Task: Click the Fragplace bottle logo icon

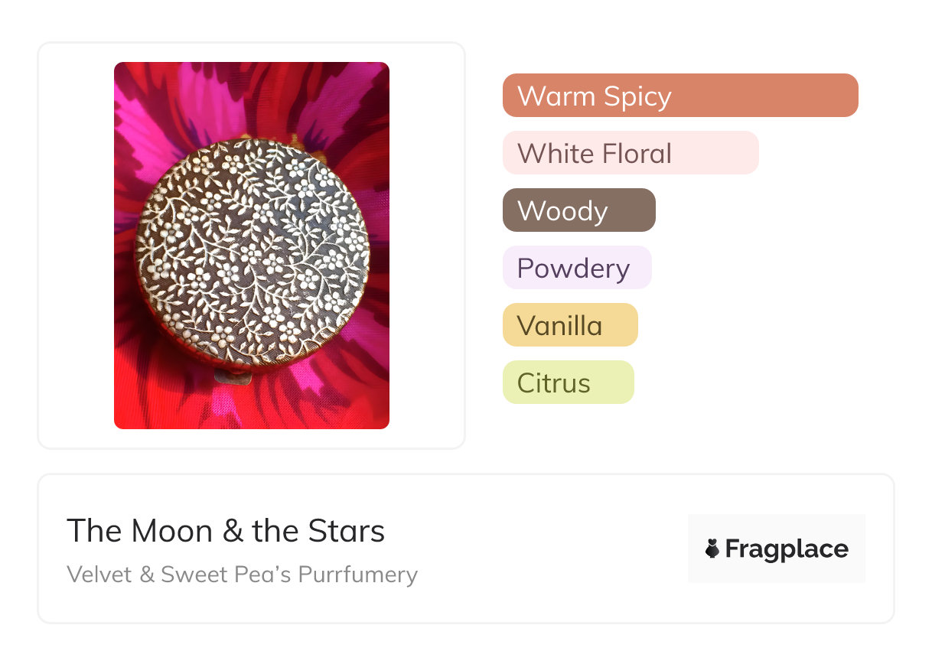Action: (712, 549)
